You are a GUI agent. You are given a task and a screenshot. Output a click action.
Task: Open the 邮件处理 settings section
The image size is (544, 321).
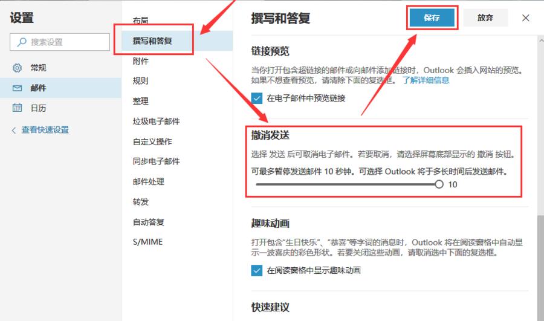tap(149, 181)
